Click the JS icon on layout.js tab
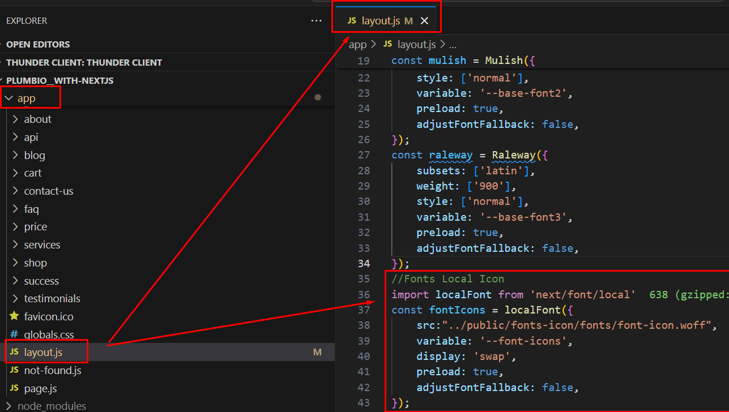 [x=352, y=21]
